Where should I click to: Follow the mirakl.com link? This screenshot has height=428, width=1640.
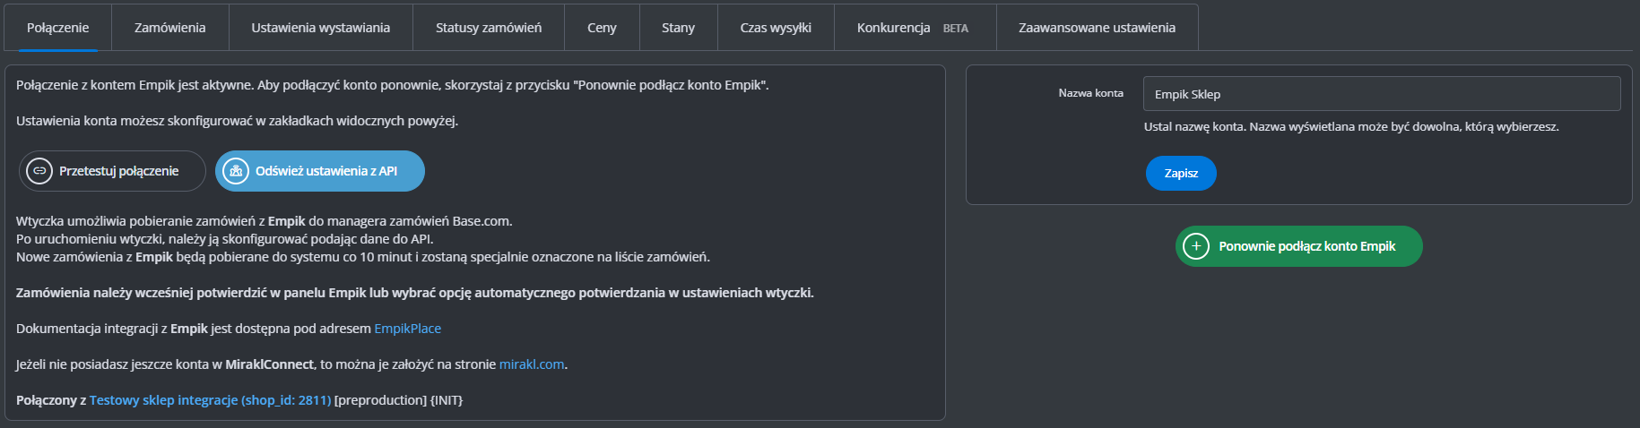coord(532,364)
